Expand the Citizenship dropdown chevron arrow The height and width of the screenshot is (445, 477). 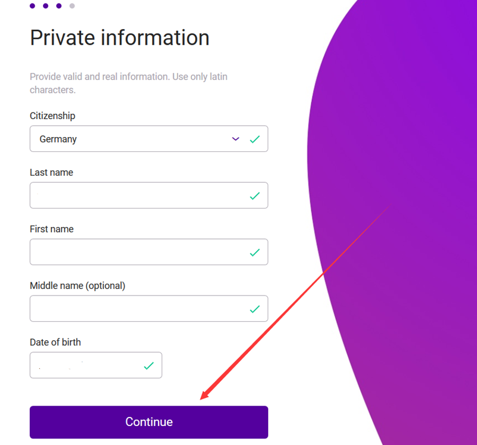236,139
